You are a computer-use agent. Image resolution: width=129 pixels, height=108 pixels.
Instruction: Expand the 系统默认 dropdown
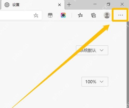click(x=92, y=50)
